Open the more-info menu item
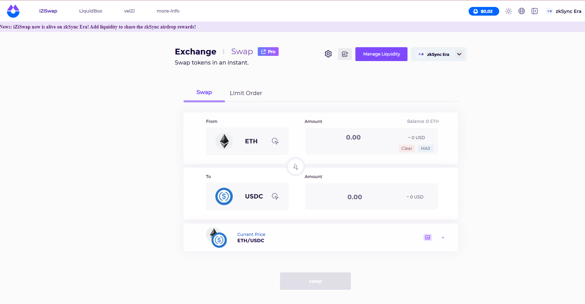Screen dimensions: 585x304 point(168,11)
